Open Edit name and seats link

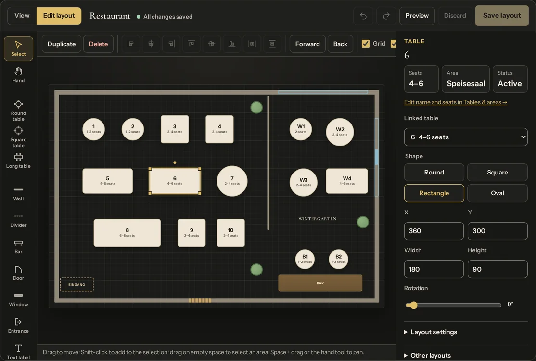pos(455,102)
